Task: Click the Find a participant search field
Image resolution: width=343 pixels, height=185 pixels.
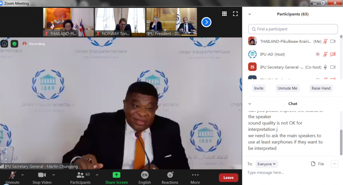Action: tap(293, 29)
